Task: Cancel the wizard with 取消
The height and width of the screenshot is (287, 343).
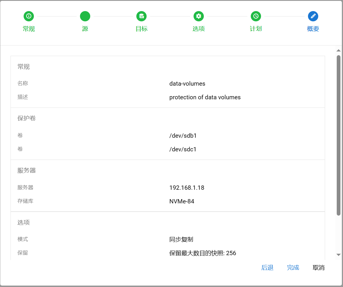Action: click(319, 268)
